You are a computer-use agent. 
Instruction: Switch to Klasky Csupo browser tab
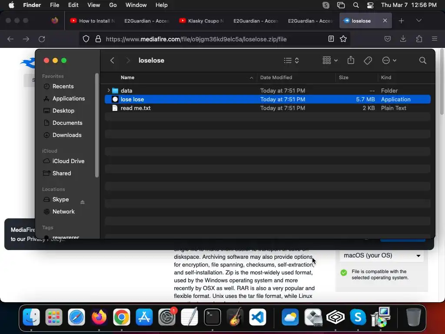(x=202, y=21)
